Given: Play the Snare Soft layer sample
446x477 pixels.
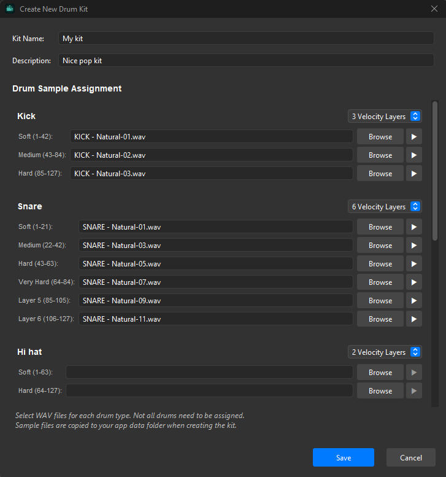Looking at the screenshot, I should [413, 227].
